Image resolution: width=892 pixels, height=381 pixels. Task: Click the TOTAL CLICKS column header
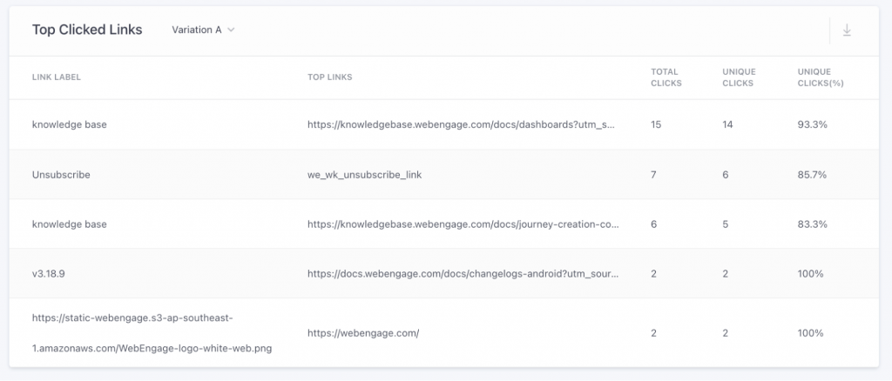pyautogui.click(x=666, y=77)
